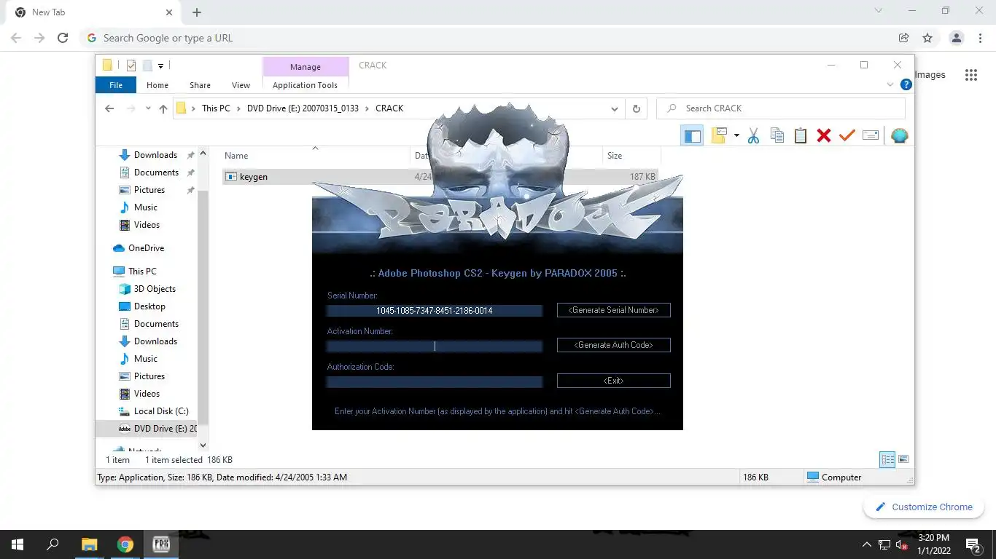
Task: Open Windows Start menu
Action: [x=17, y=544]
